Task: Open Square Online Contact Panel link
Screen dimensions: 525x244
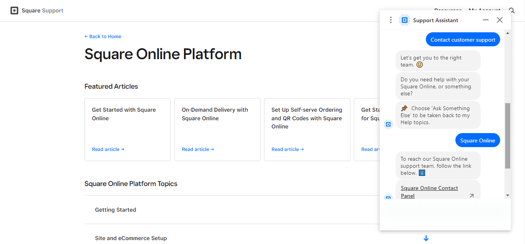Action: (429, 192)
